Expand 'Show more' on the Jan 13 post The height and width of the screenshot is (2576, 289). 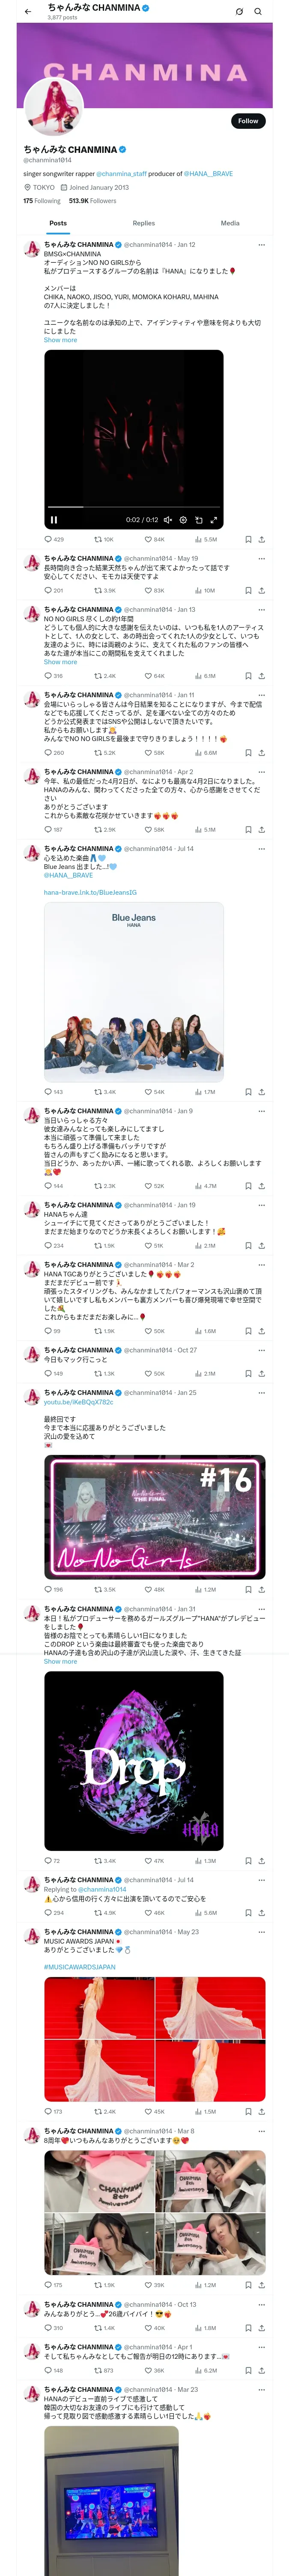point(60,662)
